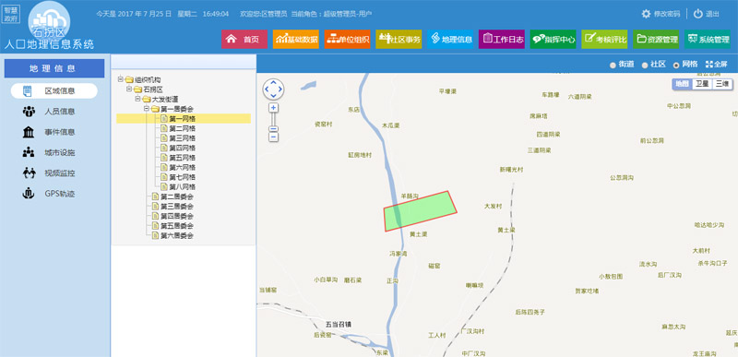738x357 pixels.
Task: Open the 指挥中心 menu
Action: coord(553,40)
